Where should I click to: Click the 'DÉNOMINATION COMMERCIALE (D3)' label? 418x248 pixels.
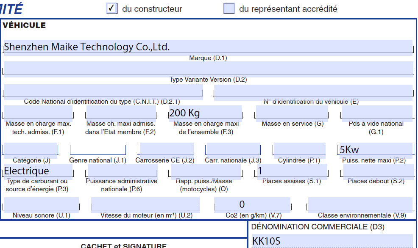point(318,227)
